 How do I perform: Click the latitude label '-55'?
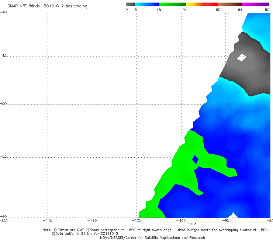(x=3, y=157)
